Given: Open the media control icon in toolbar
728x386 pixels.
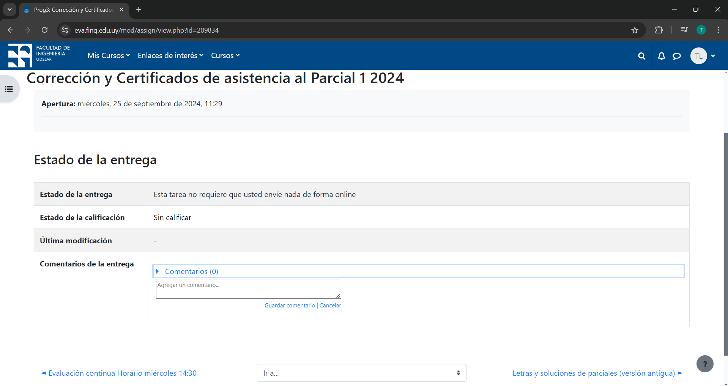Looking at the screenshot, I should 684,30.
